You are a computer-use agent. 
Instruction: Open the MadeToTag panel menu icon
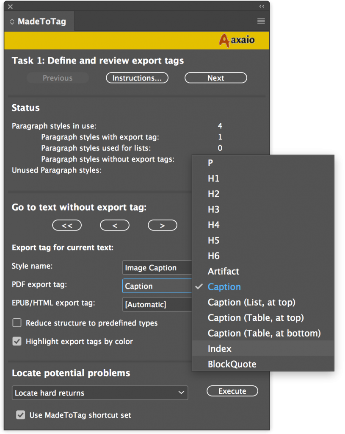(x=261, y=21)
